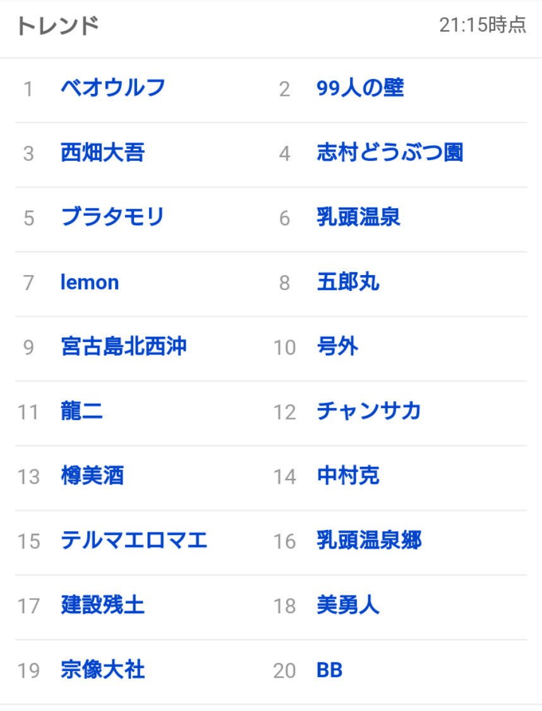
Task: Open the 号外 trend
Action: (x=337, y=347)
